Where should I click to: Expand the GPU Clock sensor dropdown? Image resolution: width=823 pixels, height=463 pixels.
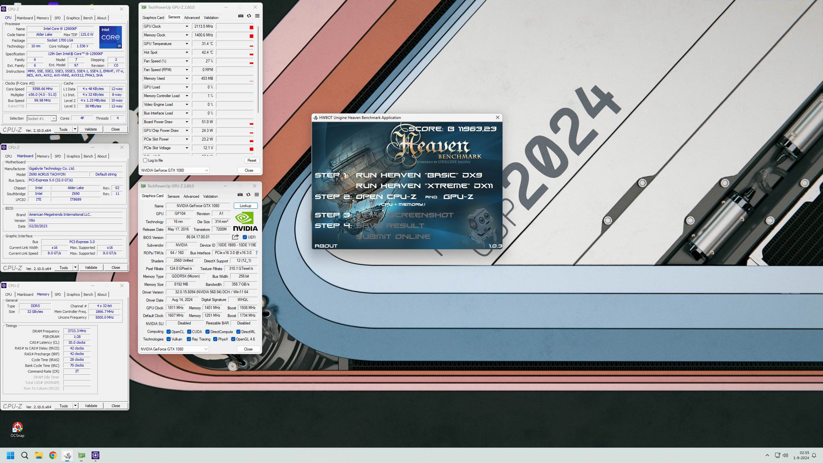187,26
